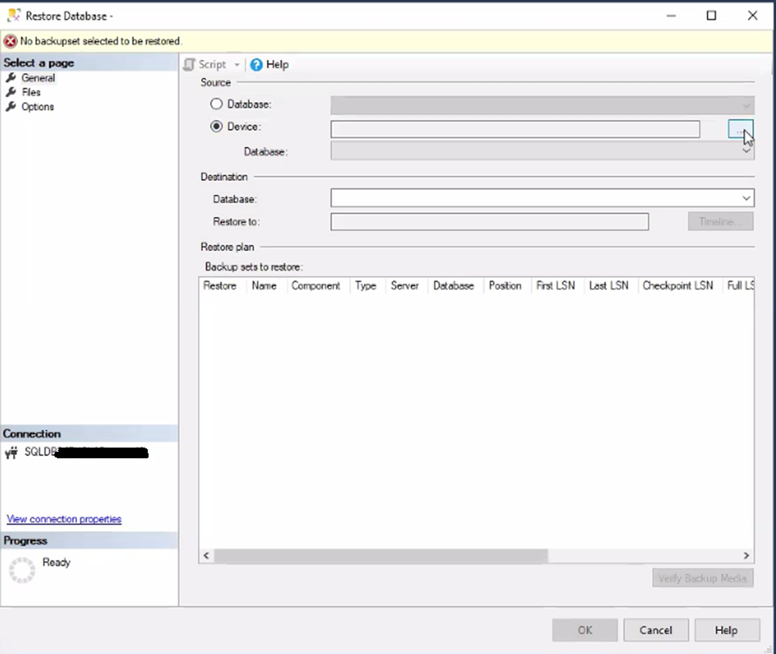776x654 pixels.
Task: Click the browse ellipsis button for Device
Action: pyautogui.click(x=740, y=129)
